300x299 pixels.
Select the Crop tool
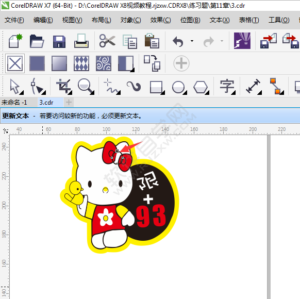64,87
